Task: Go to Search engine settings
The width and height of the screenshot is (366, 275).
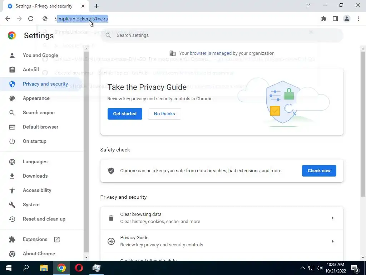Action: click(39, 112)
